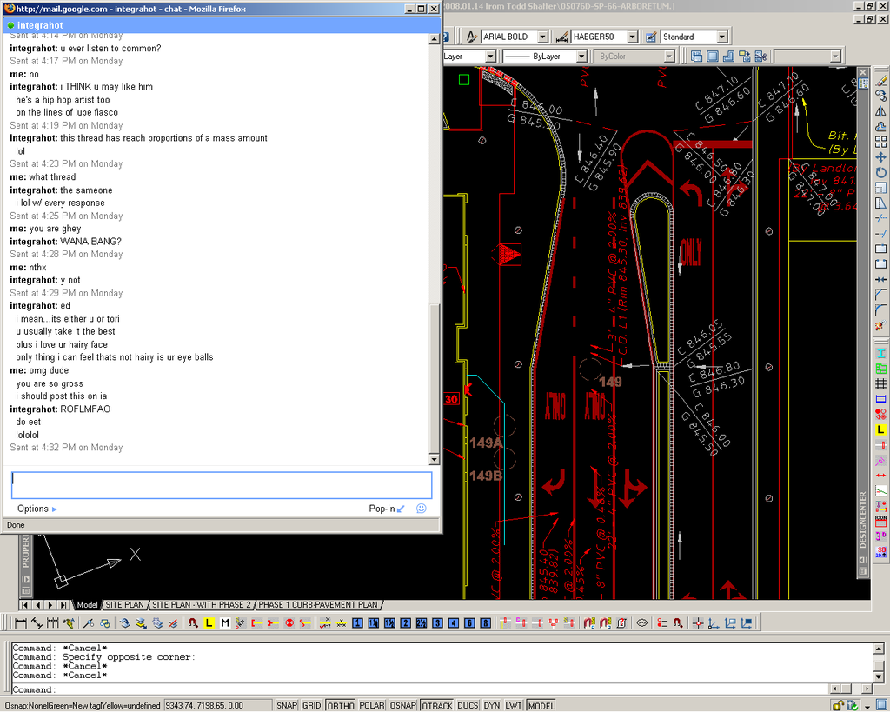
Task: Expand the ByLayer linetype dropdown
Action: click(x=581, y=57)
